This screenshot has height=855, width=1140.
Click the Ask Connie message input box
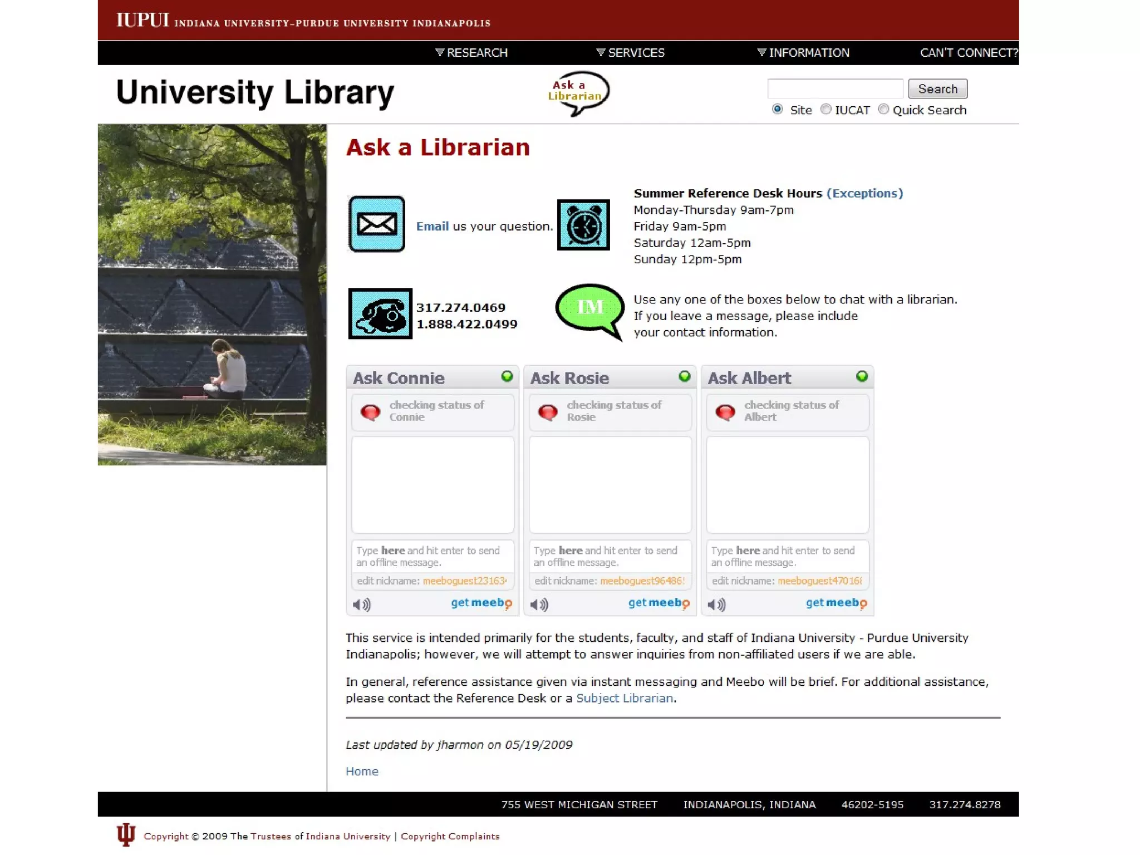click(433, 556)
